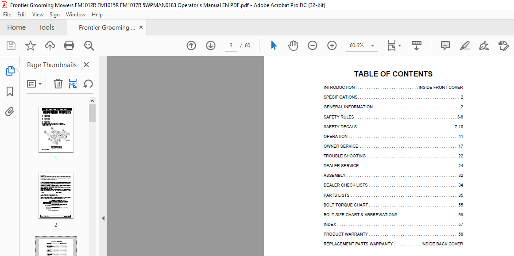The height and width of the screenshot is (256, 514).
Task: Open the Window menu
Action: click(75, 15)
